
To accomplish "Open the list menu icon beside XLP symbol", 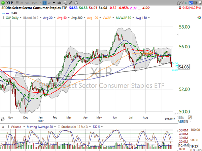I will (16, 3).
